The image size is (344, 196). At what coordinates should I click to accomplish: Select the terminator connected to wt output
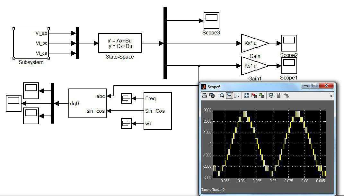[x=126, y=123]
